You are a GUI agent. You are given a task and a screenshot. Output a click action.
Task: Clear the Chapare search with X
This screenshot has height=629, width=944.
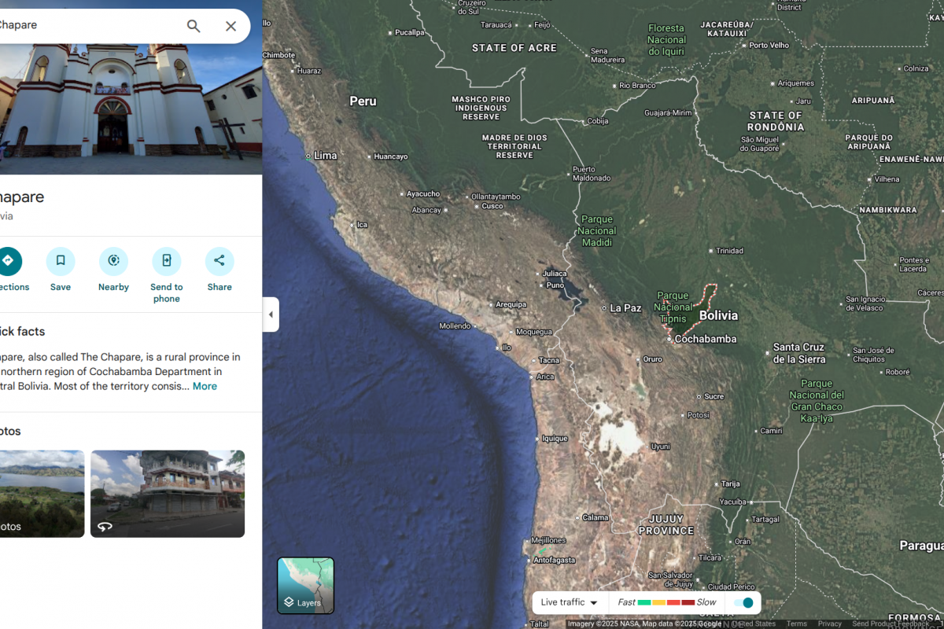click(x=230, y=26)
